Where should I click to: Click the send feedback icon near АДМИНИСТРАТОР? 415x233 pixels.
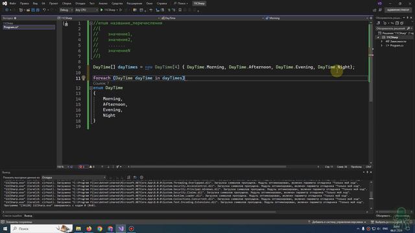pyautogui.click(x=380, y=10)
